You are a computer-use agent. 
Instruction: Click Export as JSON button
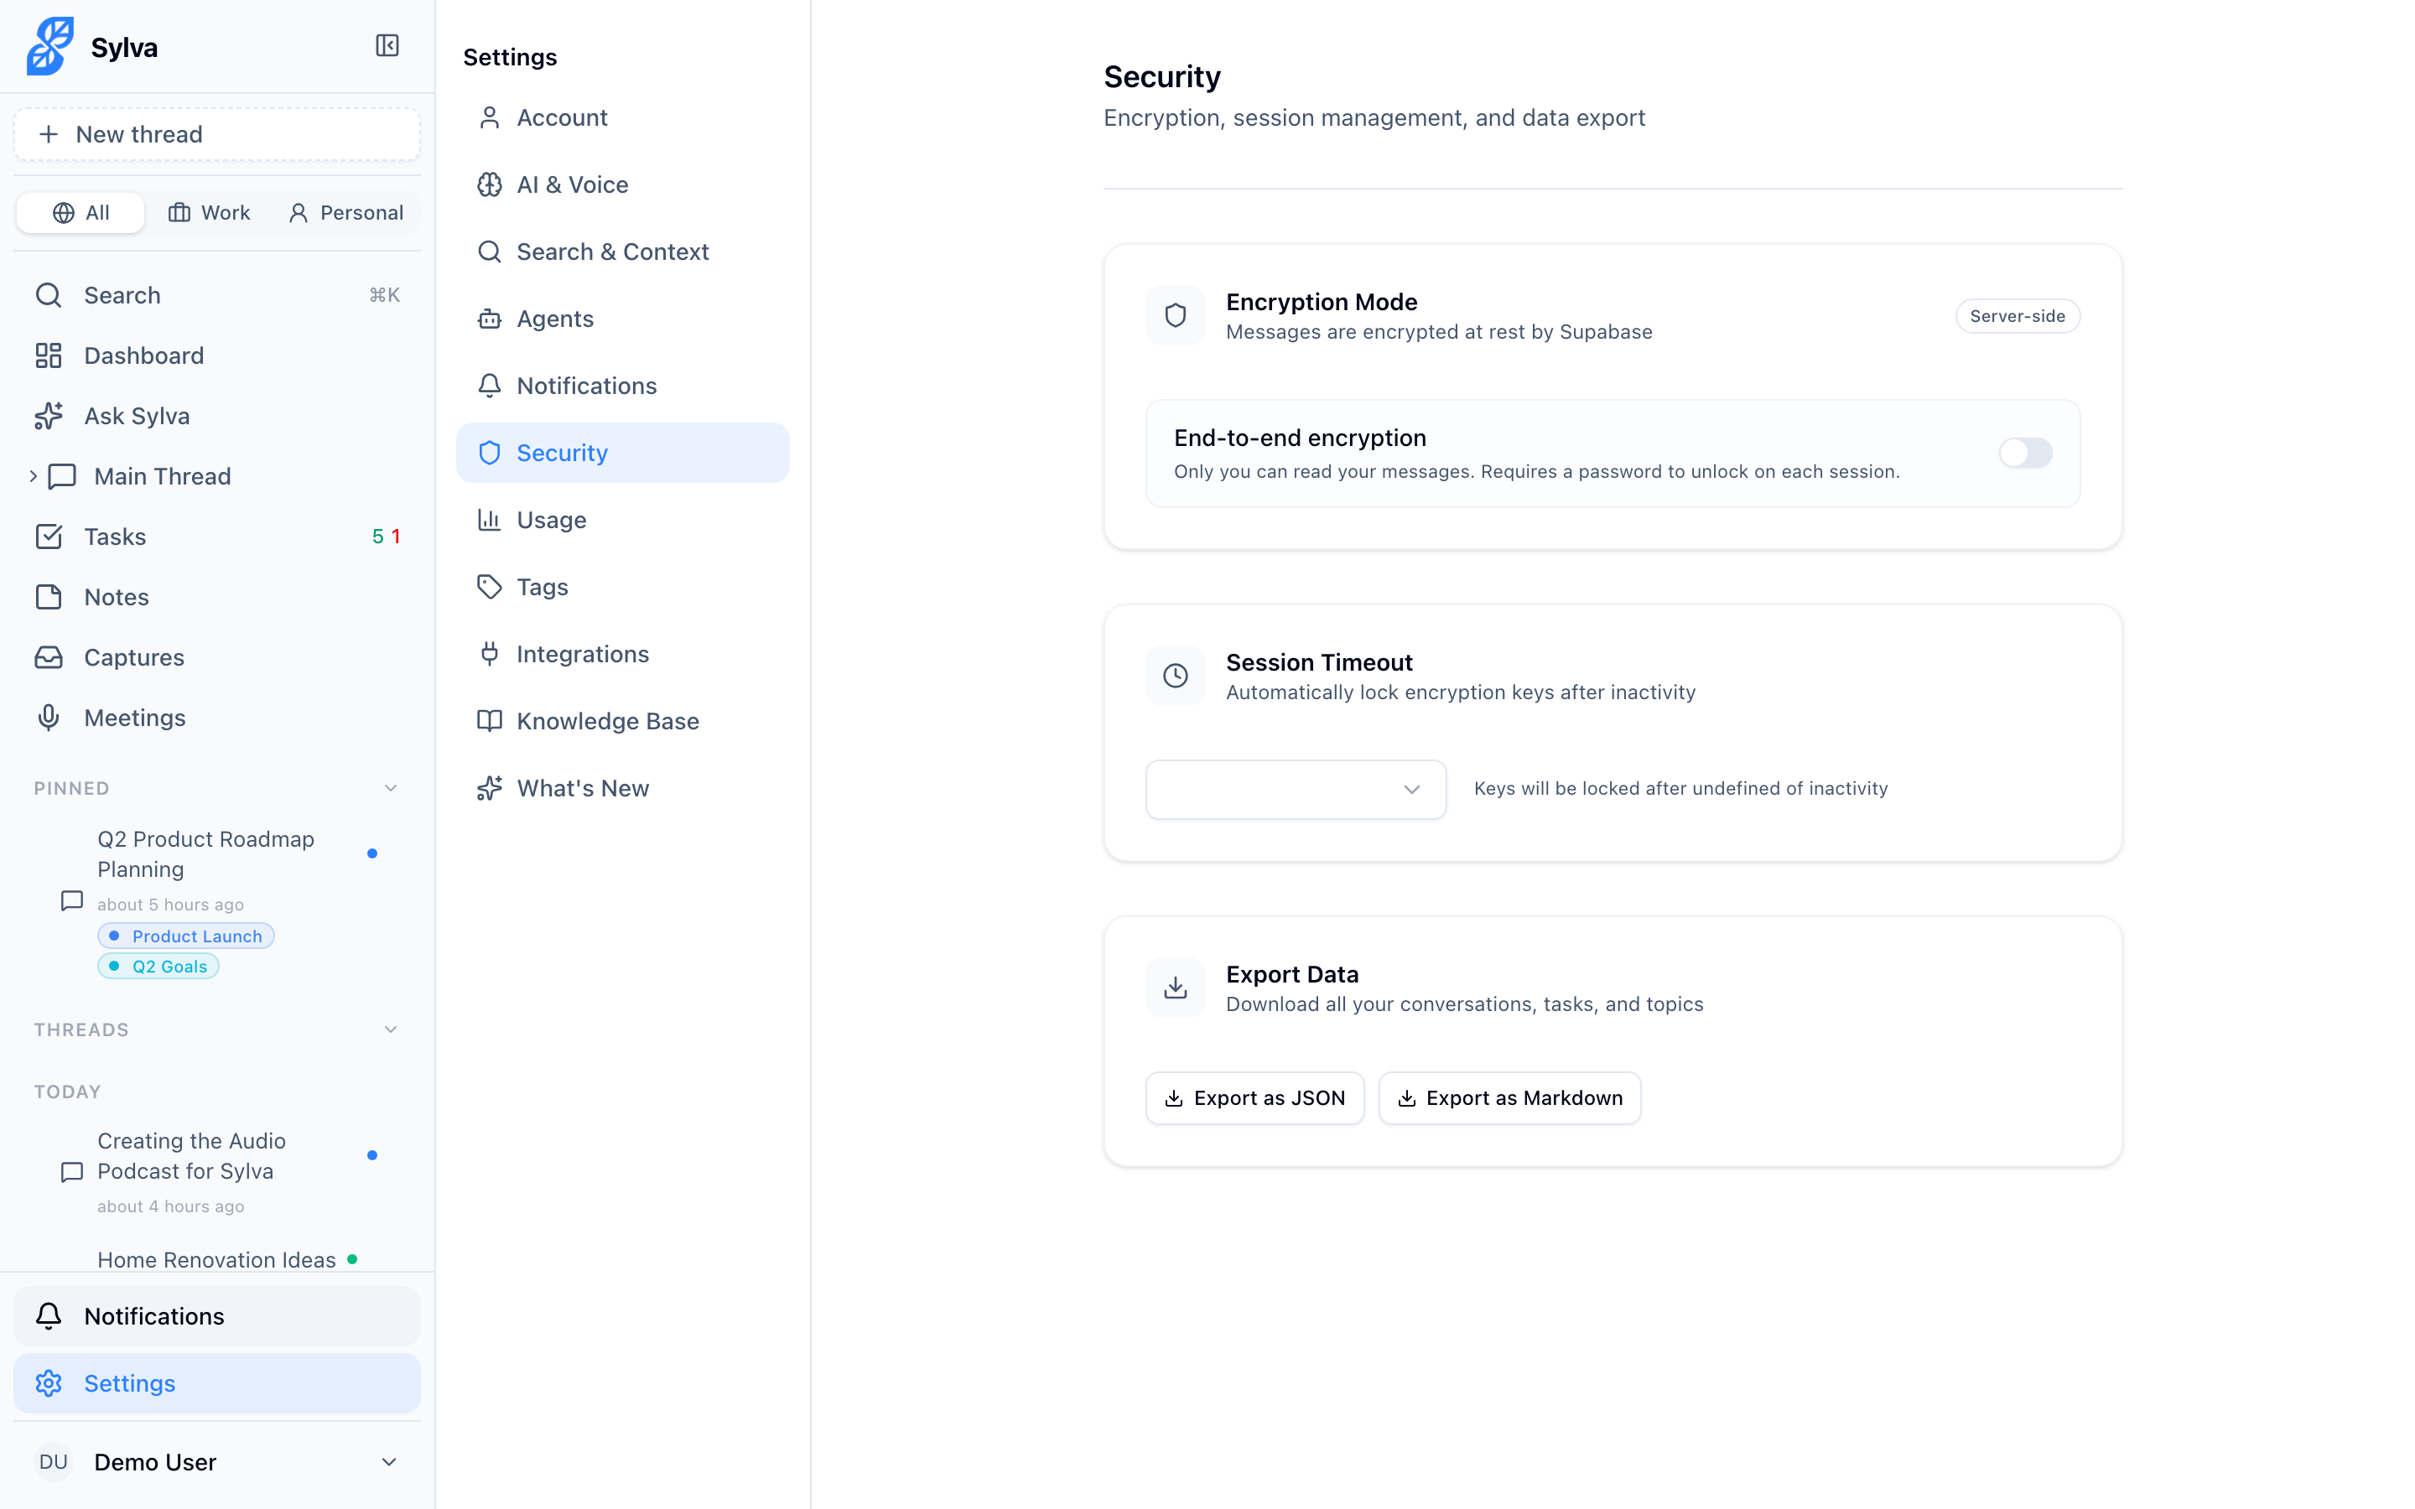point(1254,1098)
